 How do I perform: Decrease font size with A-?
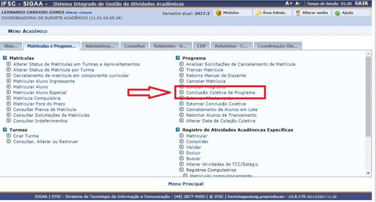tap(298, 3)
